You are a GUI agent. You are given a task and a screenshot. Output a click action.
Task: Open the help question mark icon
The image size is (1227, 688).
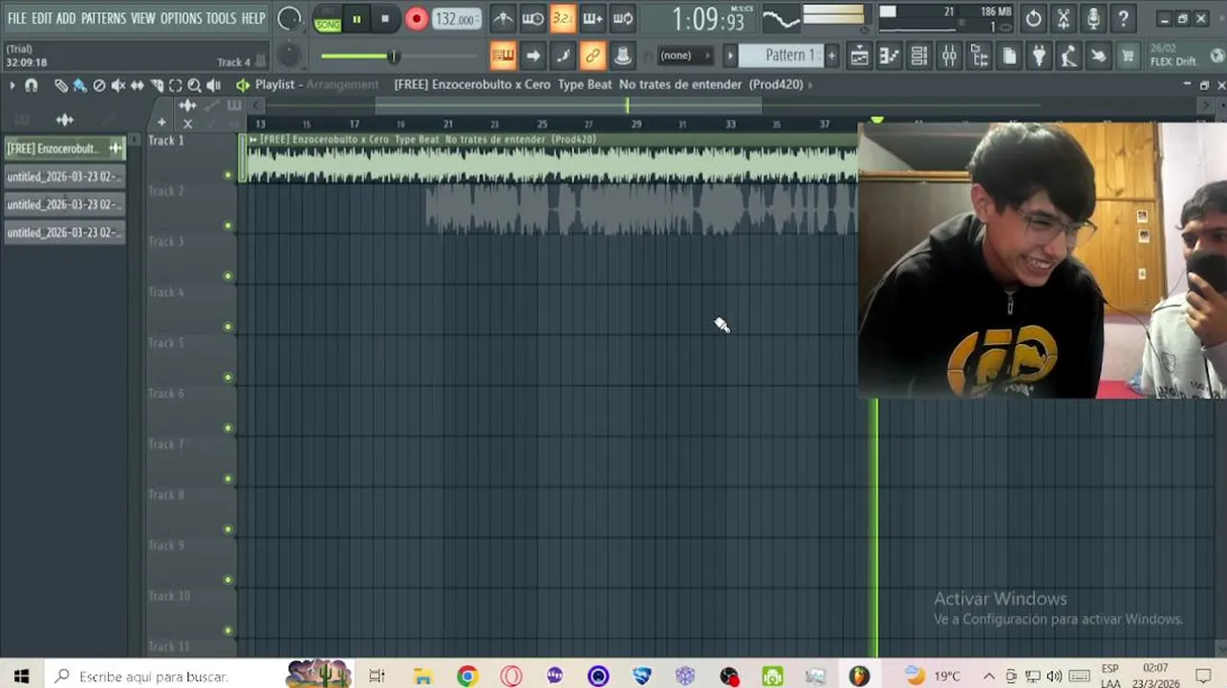point(1124,18)
